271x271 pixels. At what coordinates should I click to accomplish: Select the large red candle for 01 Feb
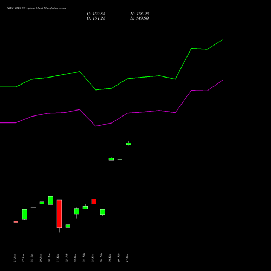coord(59,214)
